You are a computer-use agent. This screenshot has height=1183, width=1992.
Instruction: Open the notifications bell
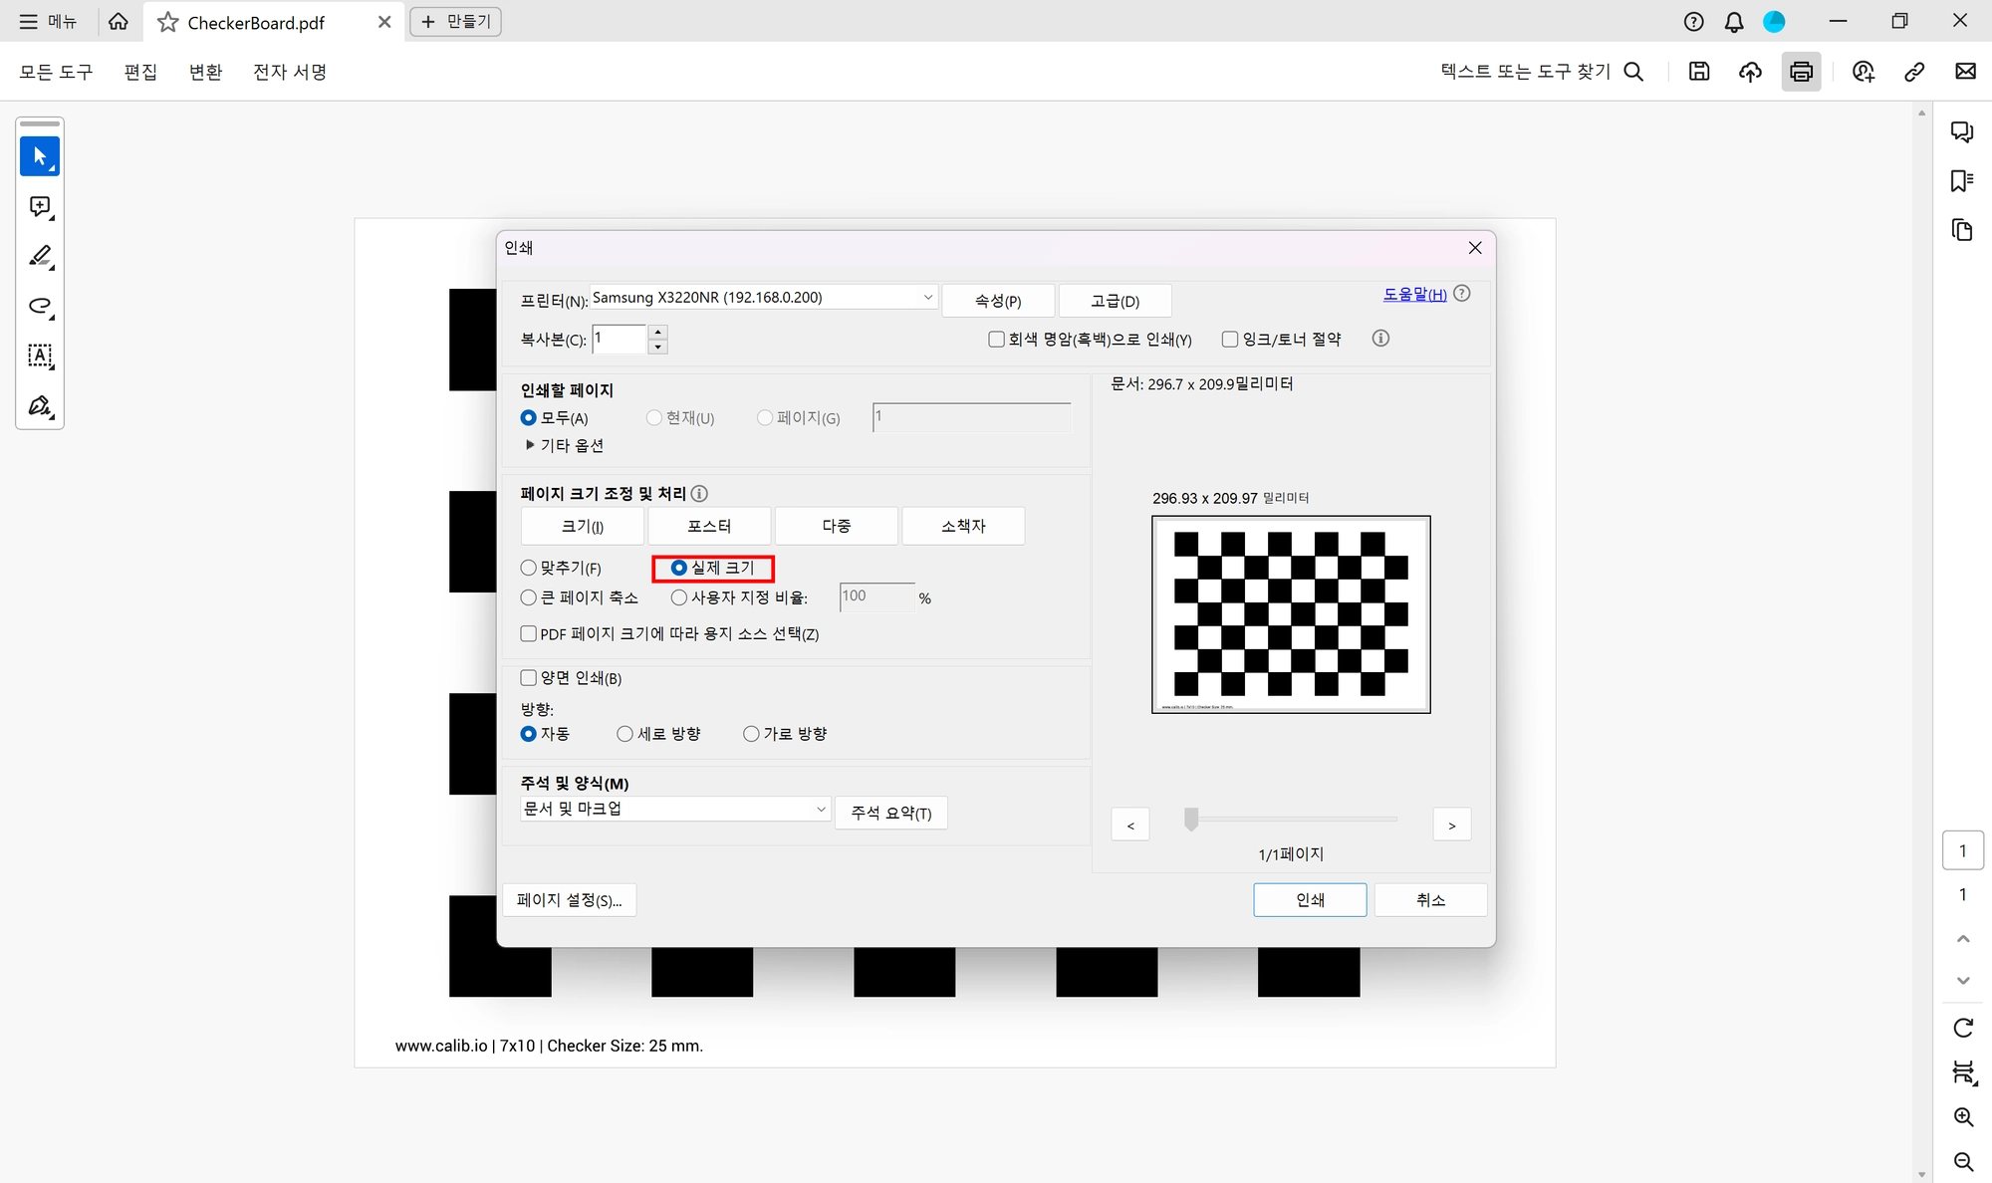[1734, 22]
